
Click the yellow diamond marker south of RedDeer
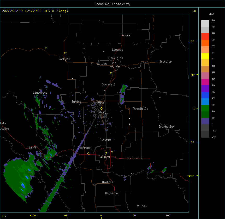point(111,73)
